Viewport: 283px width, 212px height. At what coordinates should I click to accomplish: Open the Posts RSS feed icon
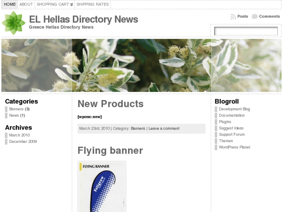233,17
